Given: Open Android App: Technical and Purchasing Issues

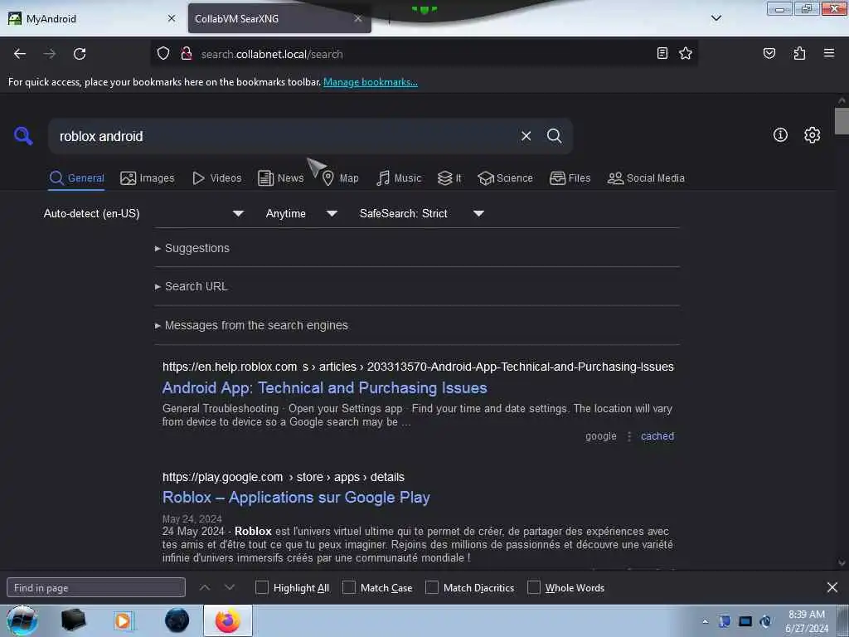Looking at the screenshot, I should click(x=325, y=388).
